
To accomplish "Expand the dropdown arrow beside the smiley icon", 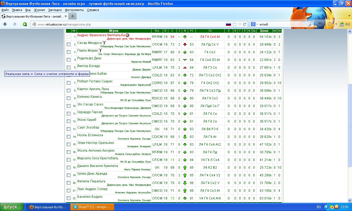I will click(x=336, y=24).
